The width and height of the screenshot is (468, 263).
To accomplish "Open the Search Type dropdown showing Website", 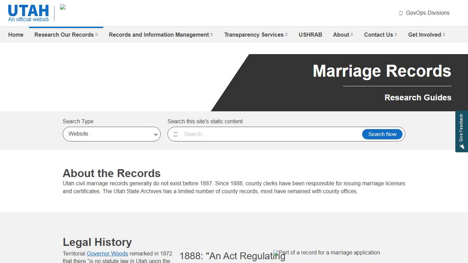I will (x=111, y=134).
